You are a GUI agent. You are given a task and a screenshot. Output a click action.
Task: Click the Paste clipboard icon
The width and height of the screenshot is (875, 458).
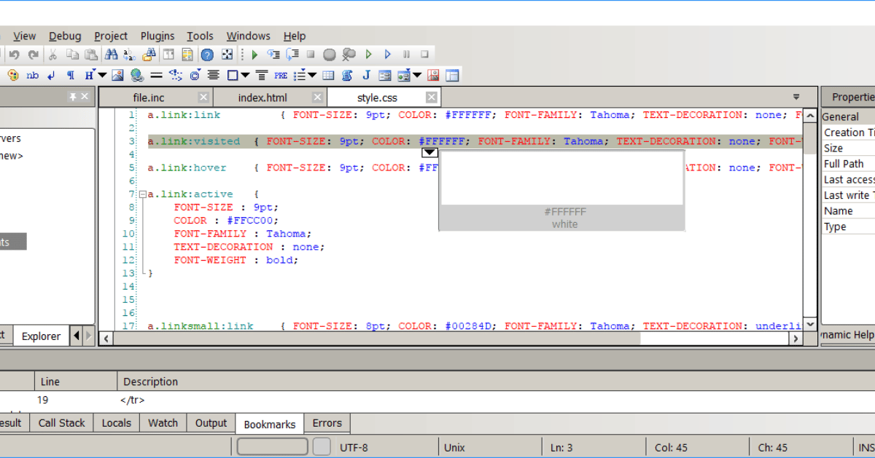click(91, 55)
